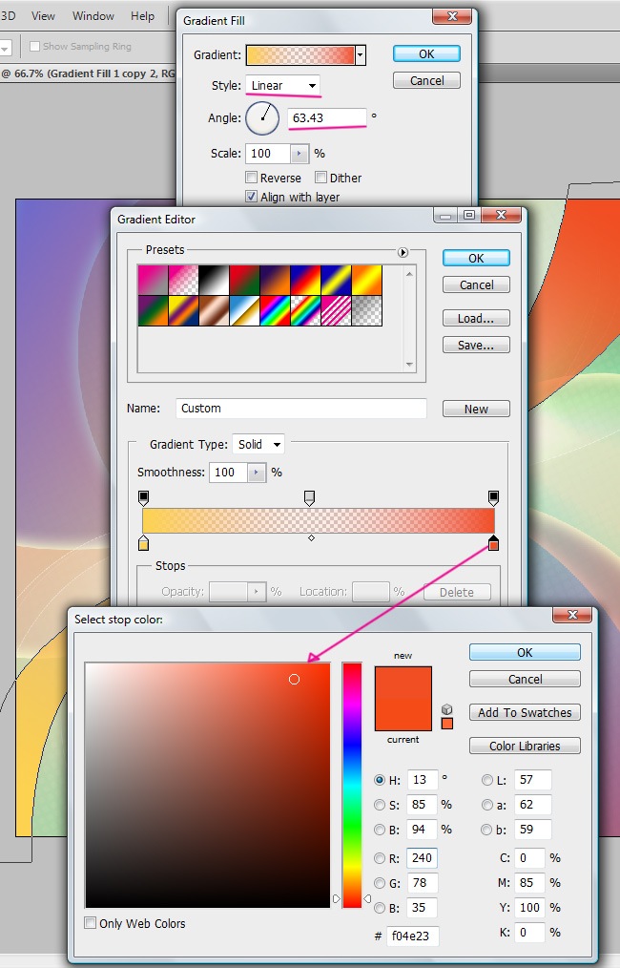This screenshot has width=620, height=968.
Task: Select the S saturation radio button
Action: (381, 805)
